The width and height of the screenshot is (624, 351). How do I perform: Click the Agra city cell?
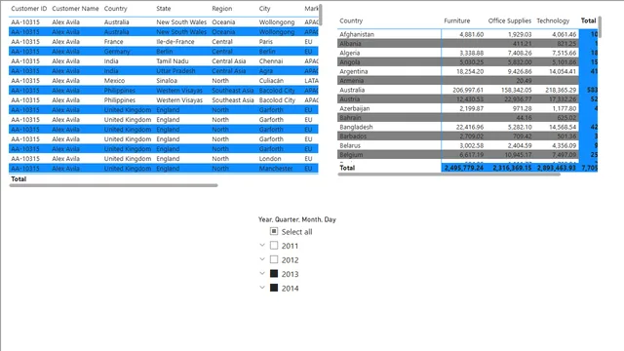coord(265,71)
